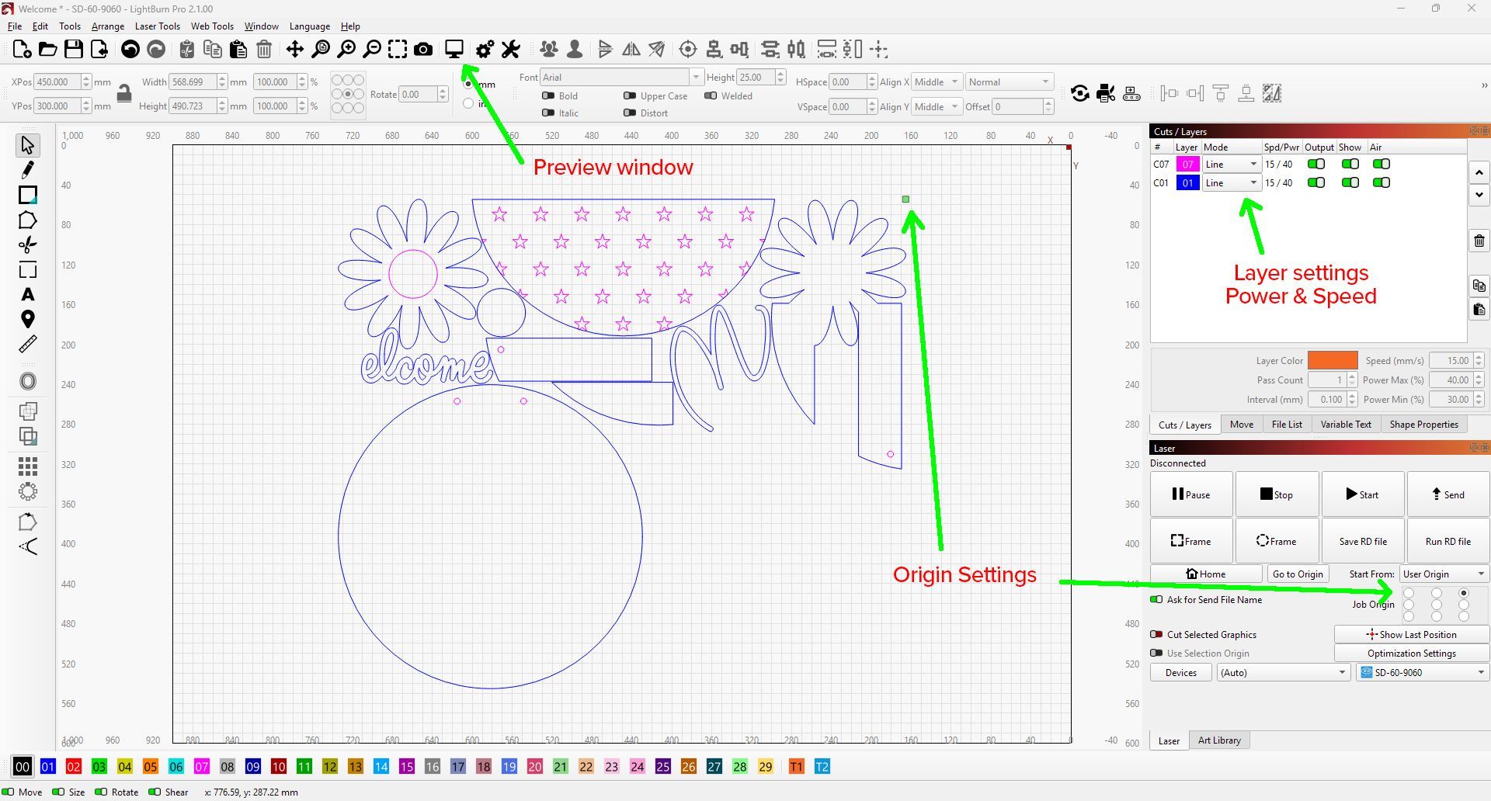Viewport: 1491px width, 801px height.
Task: Click the Save floppy disk icon
Action: pos(74,50)
